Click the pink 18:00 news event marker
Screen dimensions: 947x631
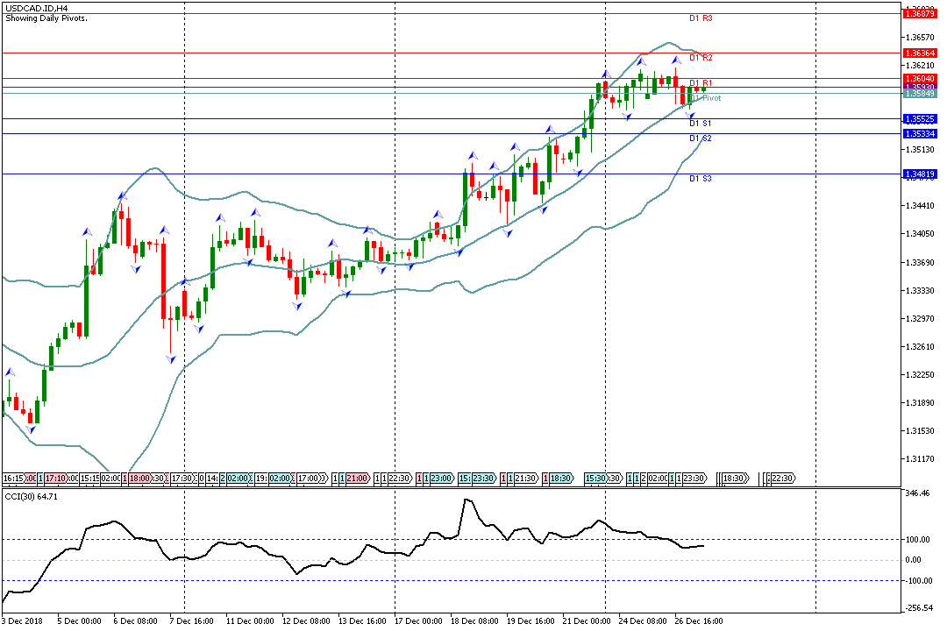point(139,479)
